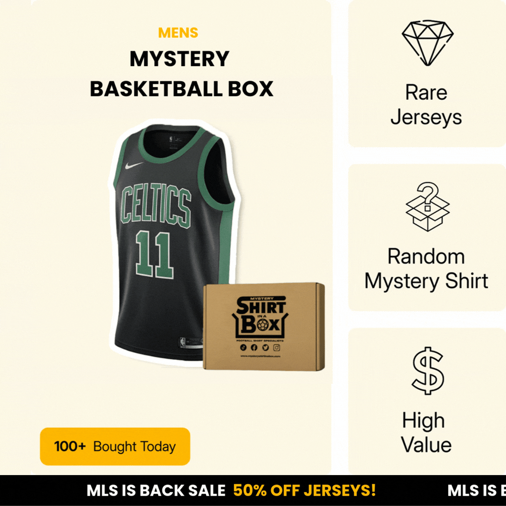
Task: Click the Facebook icon on the cardboard box
Action: pyautogui.click(x=254, y=348)
